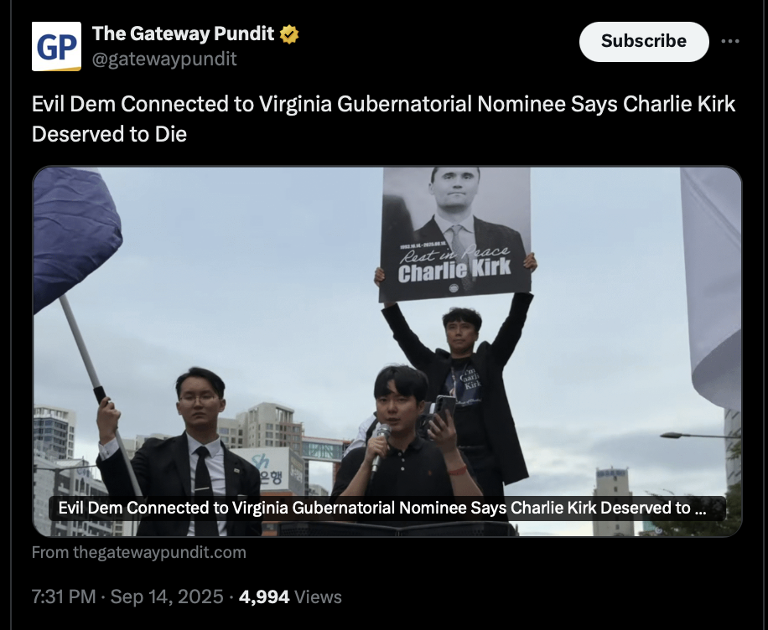Screen dimensions: 768x630
Task: Click the Rest in Peace Charlie Kirk sign
Action: click(455, 234)
